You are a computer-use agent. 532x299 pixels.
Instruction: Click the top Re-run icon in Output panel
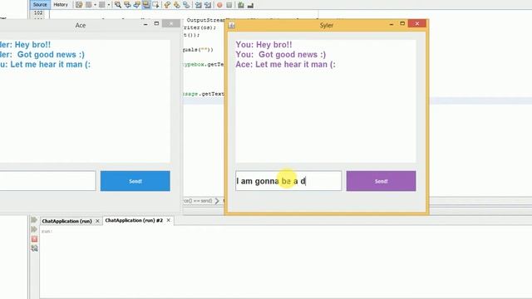click(34, 220)
